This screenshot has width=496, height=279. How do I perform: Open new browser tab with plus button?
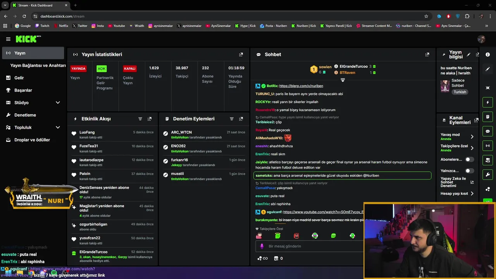click(x=75, y=5)
